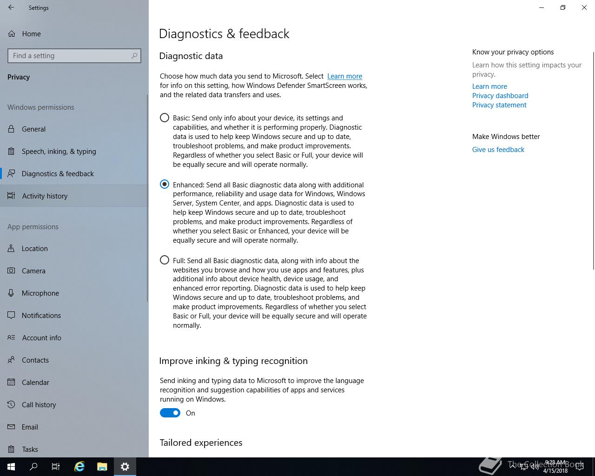The width and height of the screenshot is (595, 476).
Task: Click the Tasks icon in sidebar
Action: [x=11, y=449]
